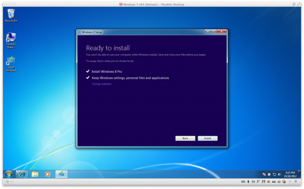
Task: Click Parallels hard disk status icon
Action: pyautogui.click(x=274, y=182)
